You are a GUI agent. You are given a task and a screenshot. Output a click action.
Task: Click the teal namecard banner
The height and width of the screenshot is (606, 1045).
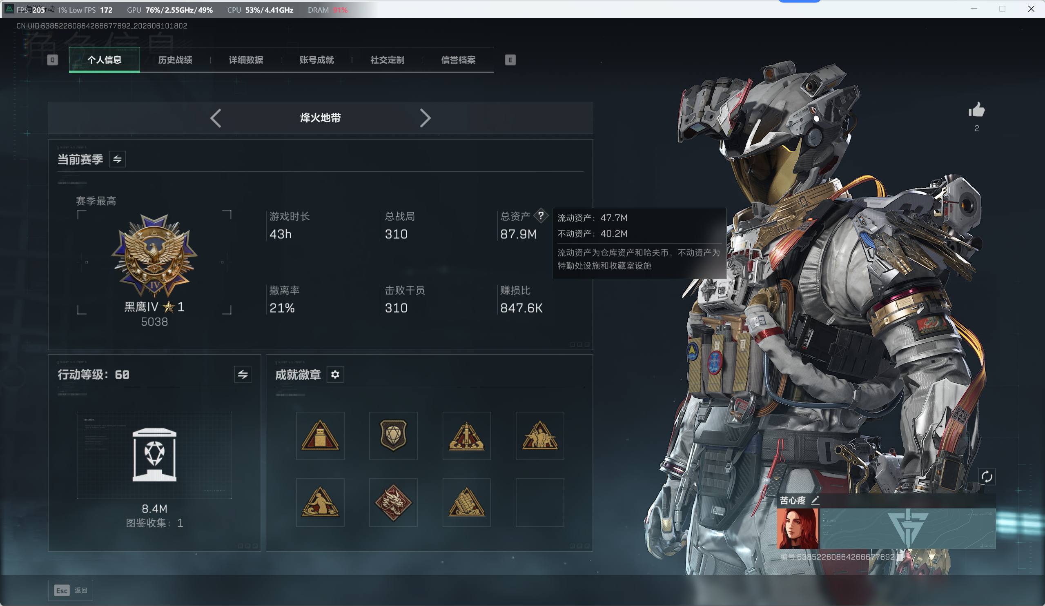(908, 528)
